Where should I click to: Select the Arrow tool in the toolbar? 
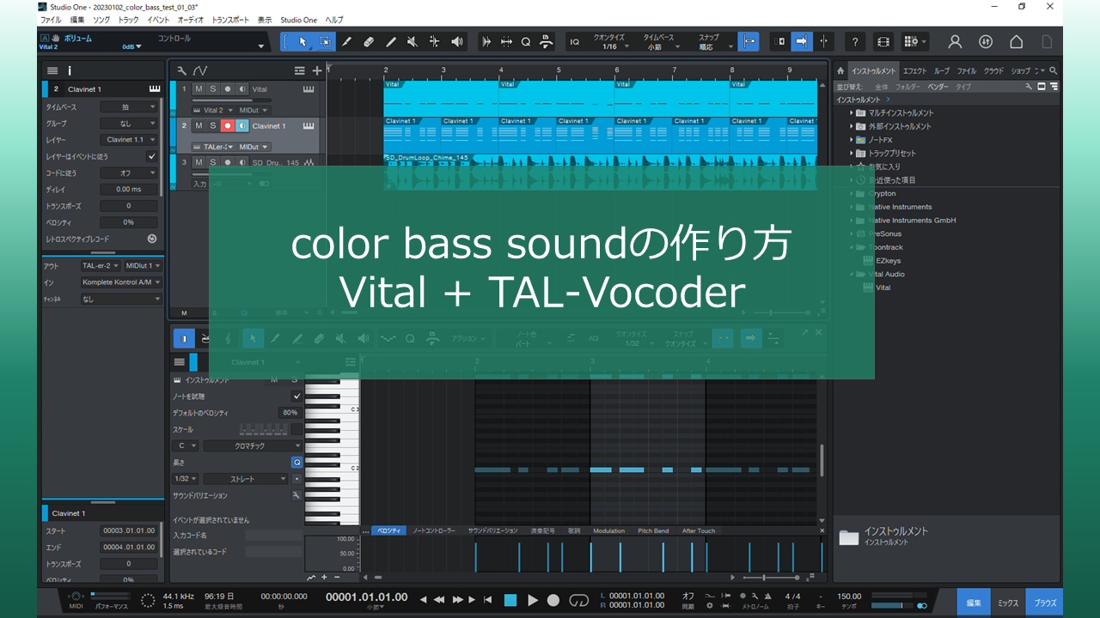(302, 41)
